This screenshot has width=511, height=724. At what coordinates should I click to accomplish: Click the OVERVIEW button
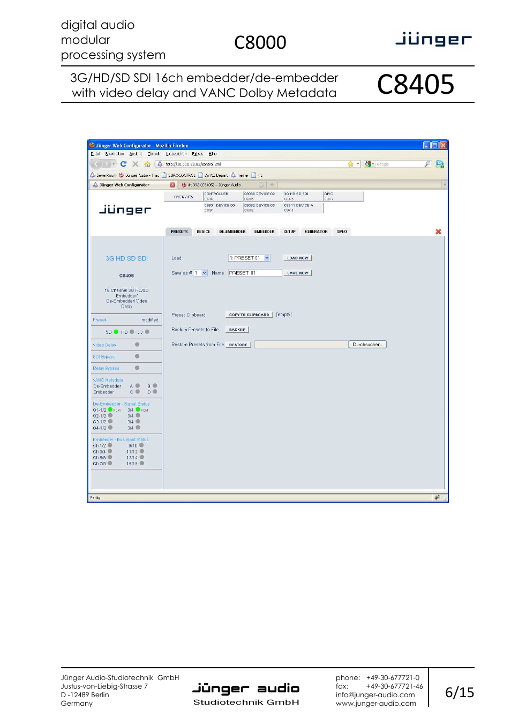tap(184, 197)
